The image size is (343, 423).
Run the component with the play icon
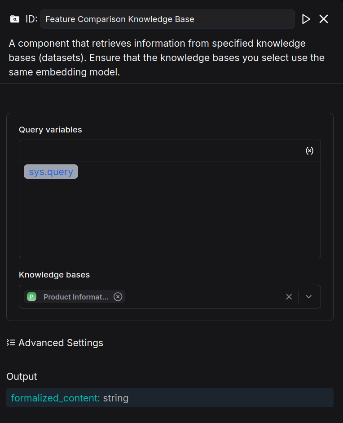tap(306, 19)
